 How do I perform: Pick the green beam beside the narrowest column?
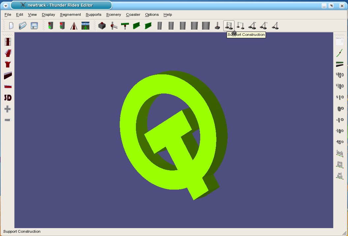[148, 26]
